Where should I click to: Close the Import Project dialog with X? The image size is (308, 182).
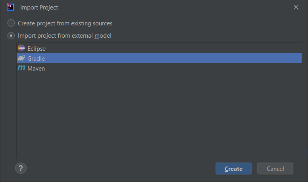pyautogui.click(x=296, y=7)
